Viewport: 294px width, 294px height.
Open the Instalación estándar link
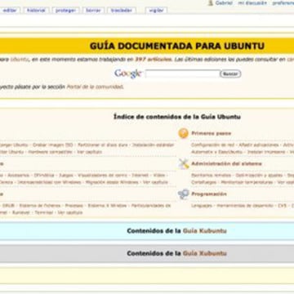pos(153,145)
